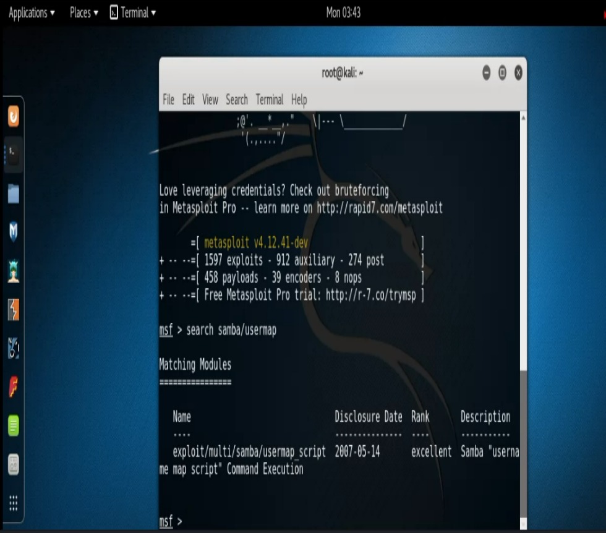Screen dimensions: 606x533
Task: Click the 'search samba/usermap' command text
Action: point(231,330)
